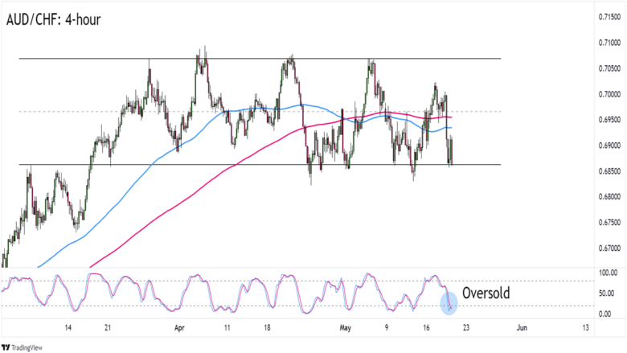
Task: Click the stochastic oscillator line
Action: click(224, 293)
